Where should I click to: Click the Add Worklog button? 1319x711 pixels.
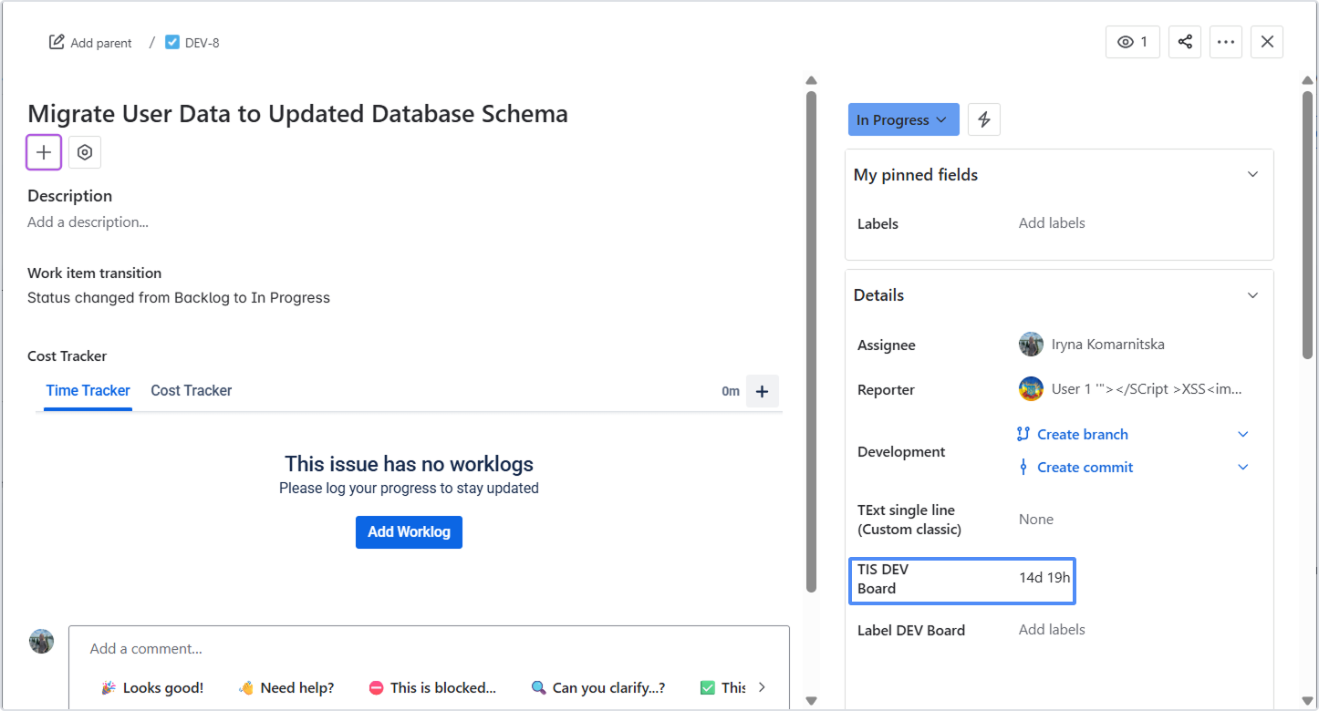pyautogui.click(x=409, y=532)
